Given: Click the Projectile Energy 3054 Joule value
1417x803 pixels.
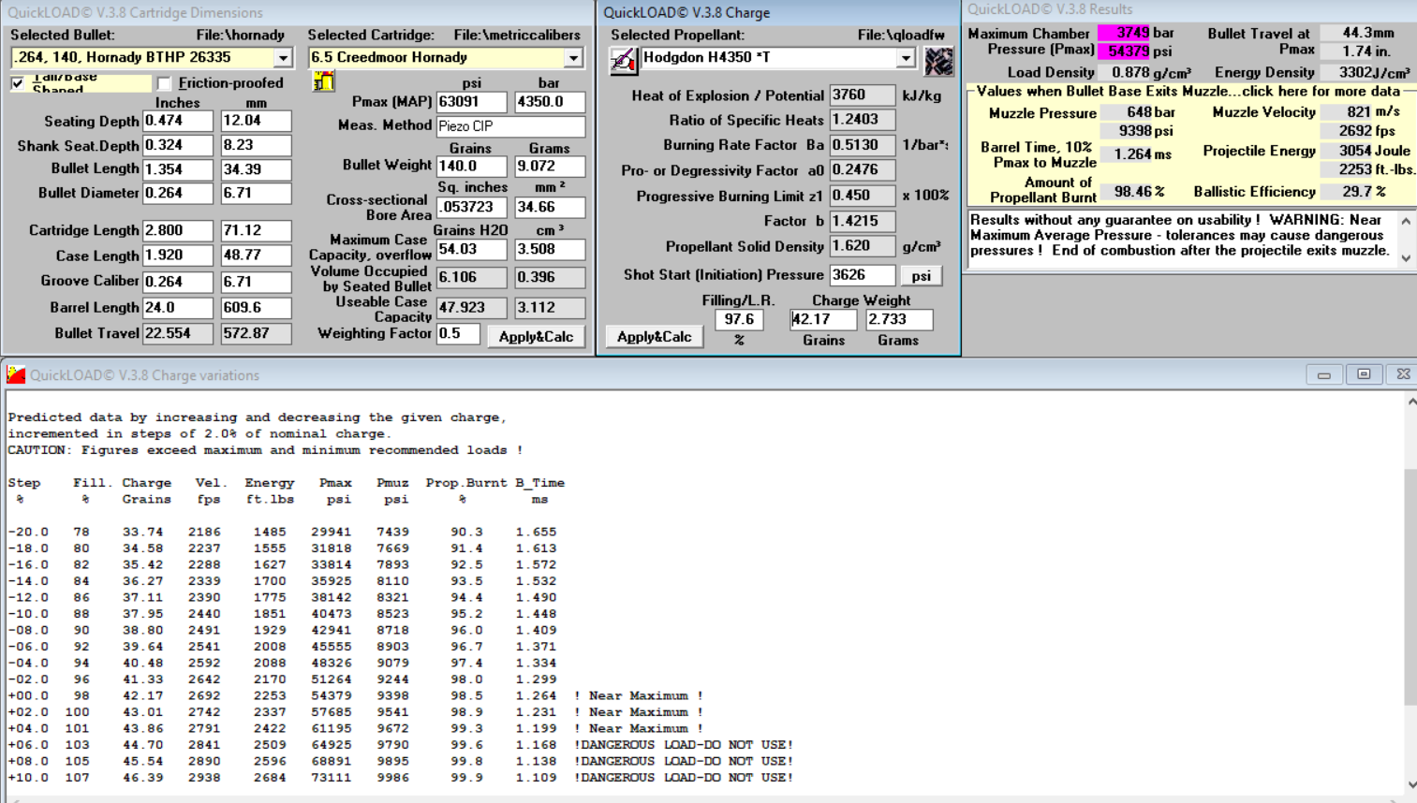Looking at the screenshot, I should click(1346, 151).
